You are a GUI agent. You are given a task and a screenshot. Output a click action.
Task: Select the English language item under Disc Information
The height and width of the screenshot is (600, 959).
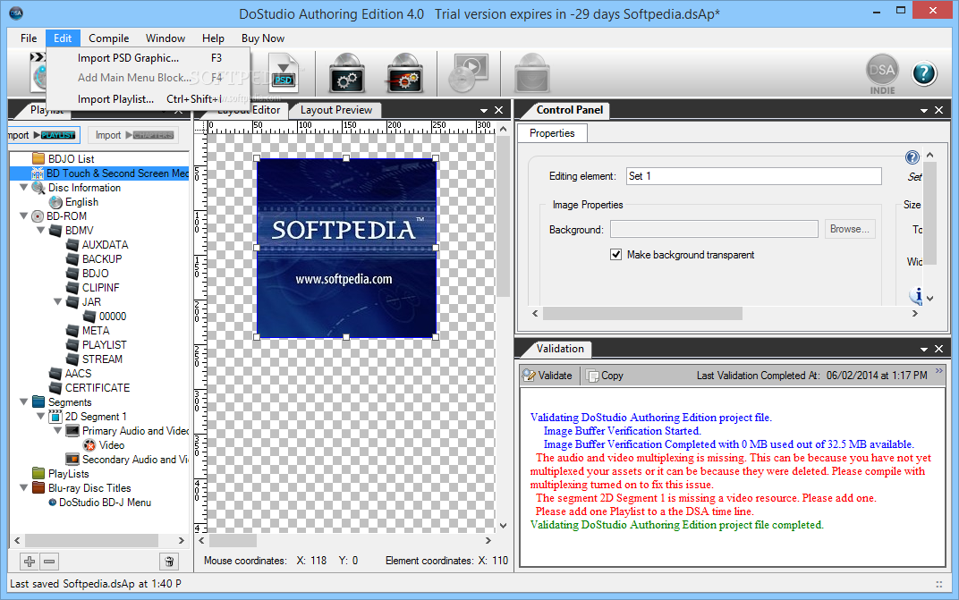pyautogui.click(x=74, y=202)
